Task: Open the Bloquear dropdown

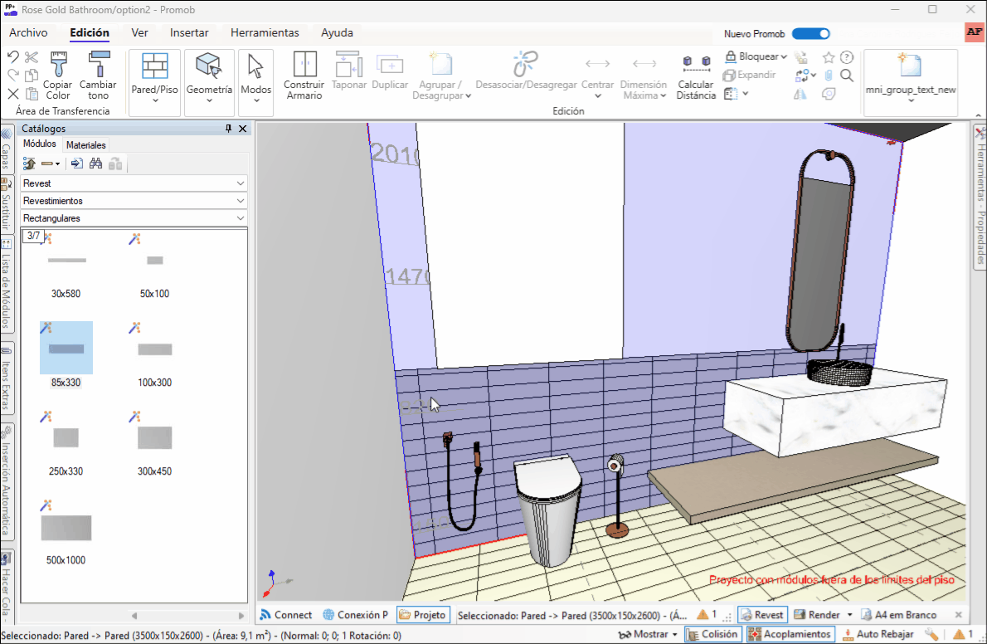Action: (x=756, y=56)
